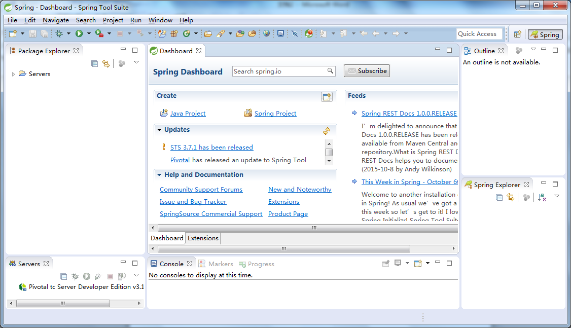Open Package Explorer view menu triangle
The image size is (571, 328).
point(136,63)
